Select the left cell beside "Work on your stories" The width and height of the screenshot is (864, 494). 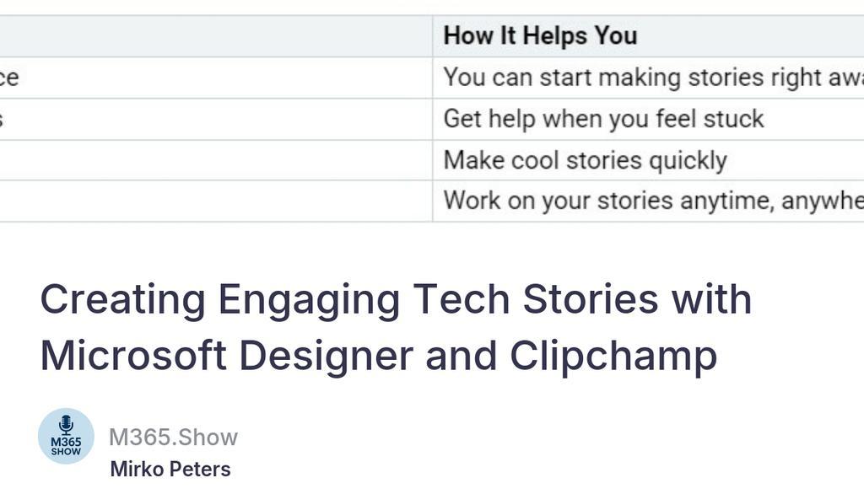pos(211,201)
